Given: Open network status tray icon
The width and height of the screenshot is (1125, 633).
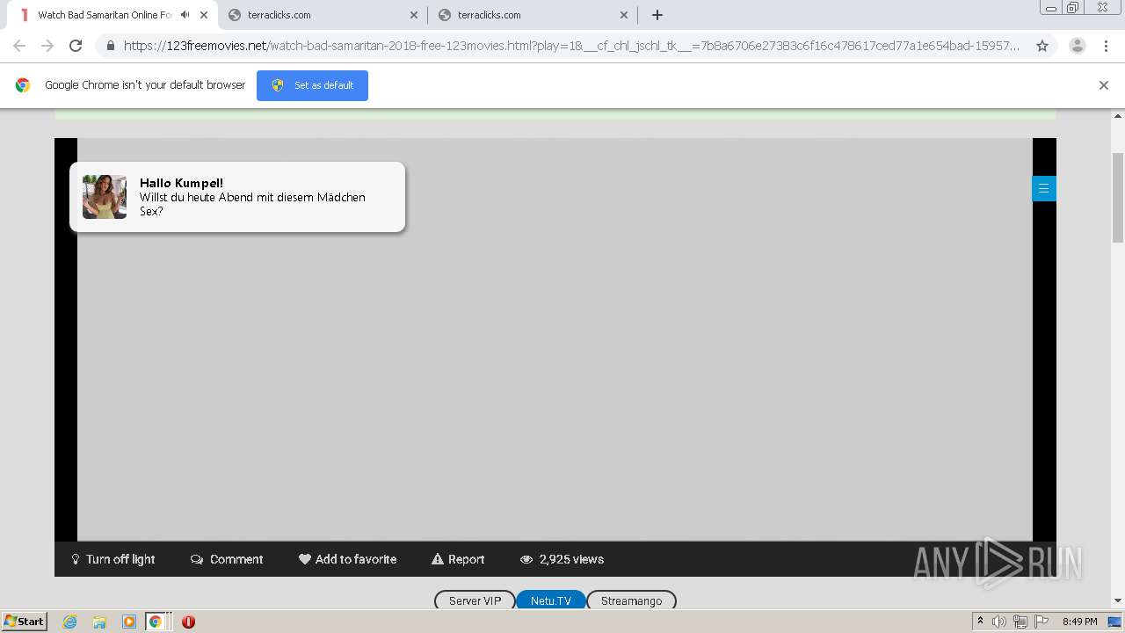Looking at the screenshot, I should click(1020, 622).
